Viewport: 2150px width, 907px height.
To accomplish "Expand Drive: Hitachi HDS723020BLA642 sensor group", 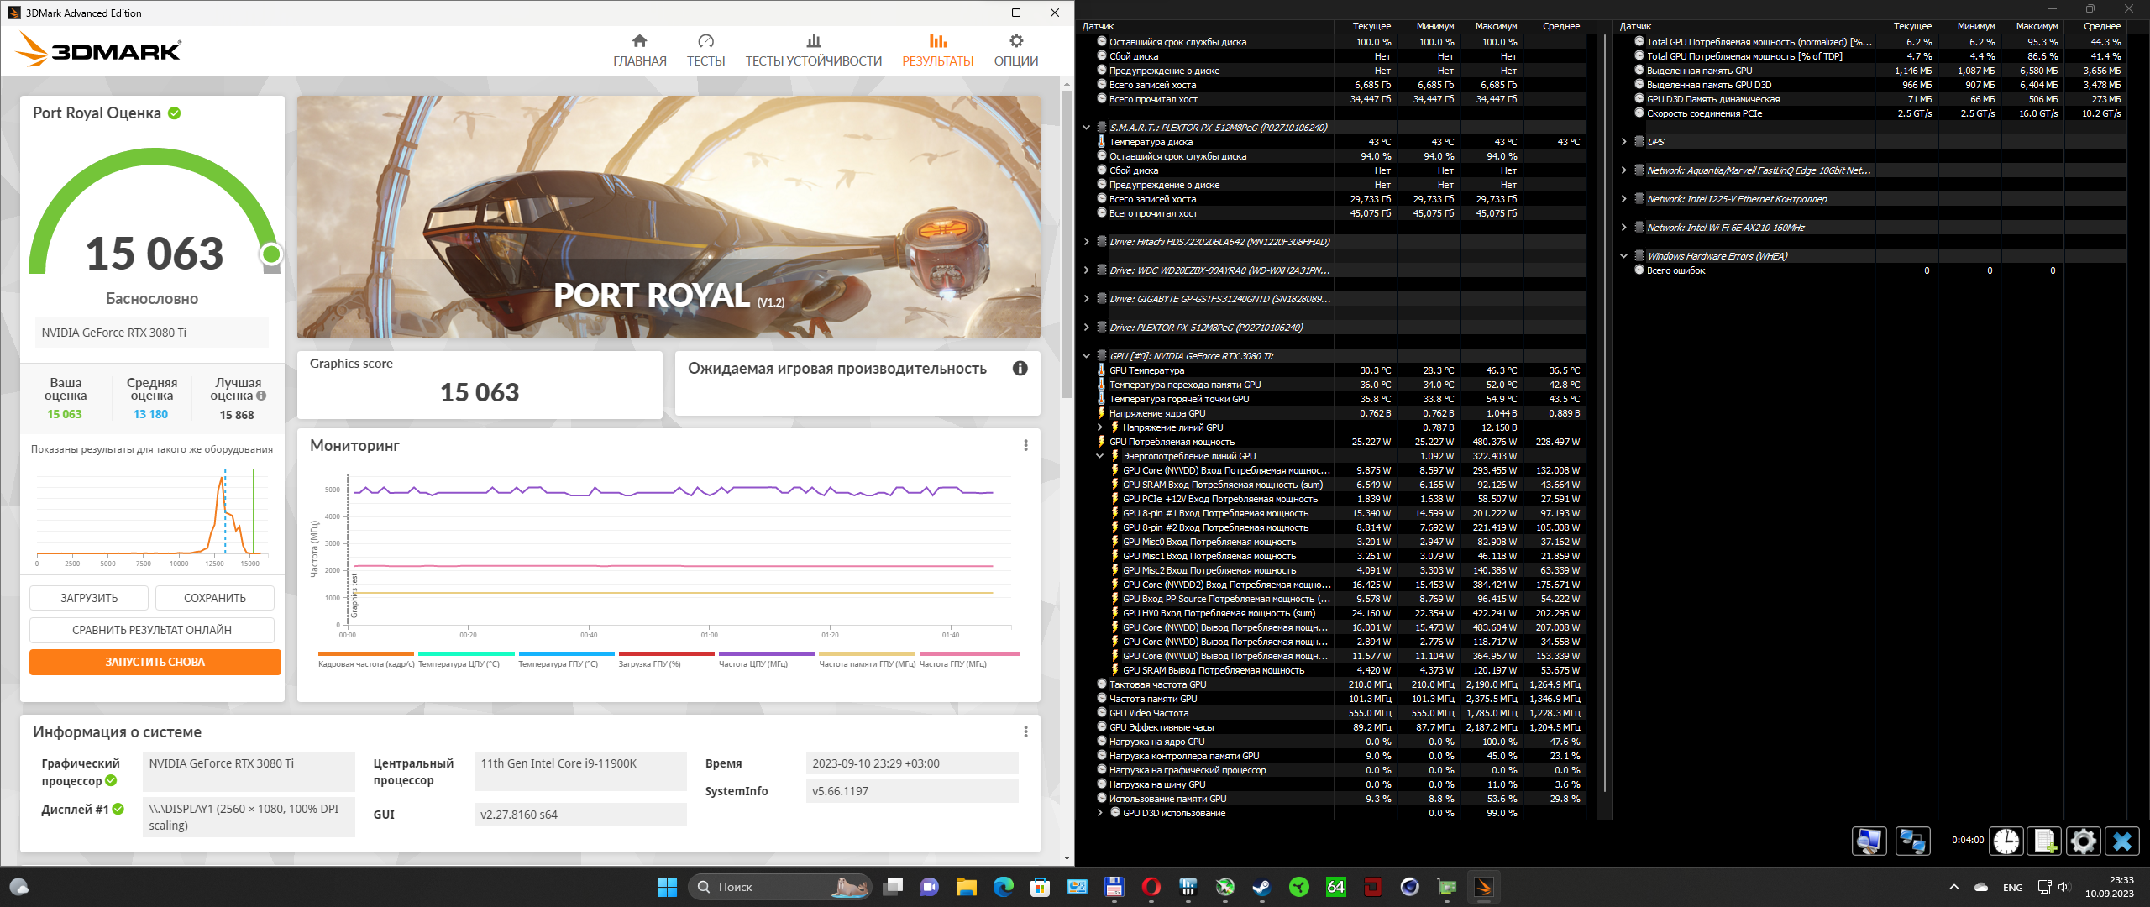I will tap(1086, 242).
